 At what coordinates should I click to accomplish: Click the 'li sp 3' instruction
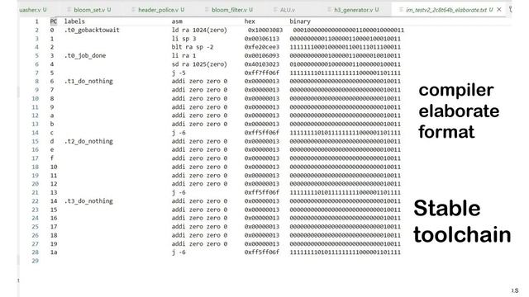coord(183,39)
